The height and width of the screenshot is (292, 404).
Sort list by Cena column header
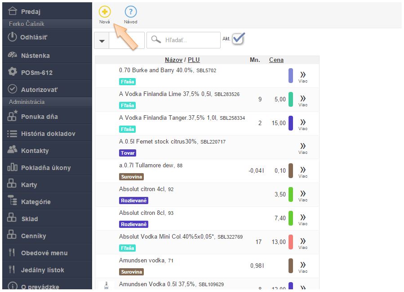click(x=276, y=60)
